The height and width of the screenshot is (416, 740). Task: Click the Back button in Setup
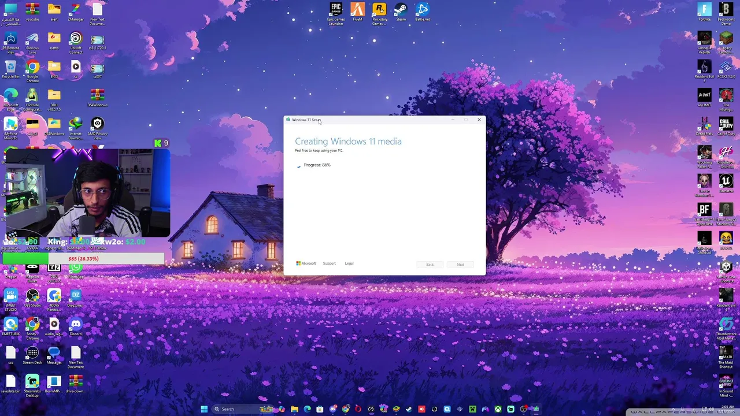(x=430, y=265)
